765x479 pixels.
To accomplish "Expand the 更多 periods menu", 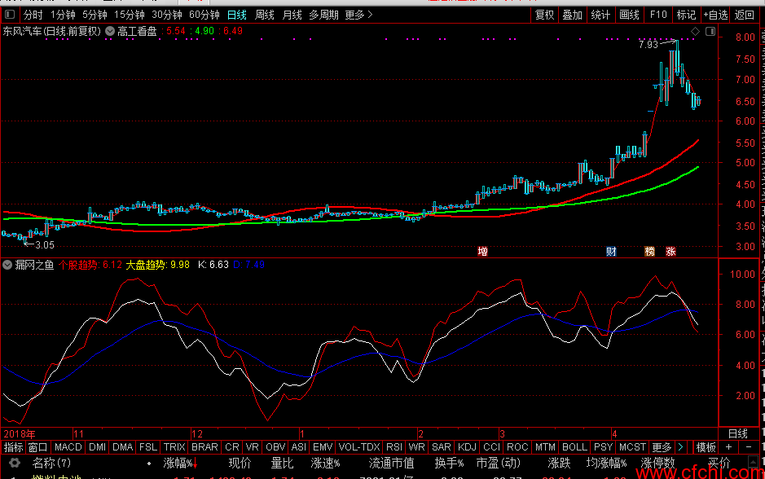I will [358, 15].
